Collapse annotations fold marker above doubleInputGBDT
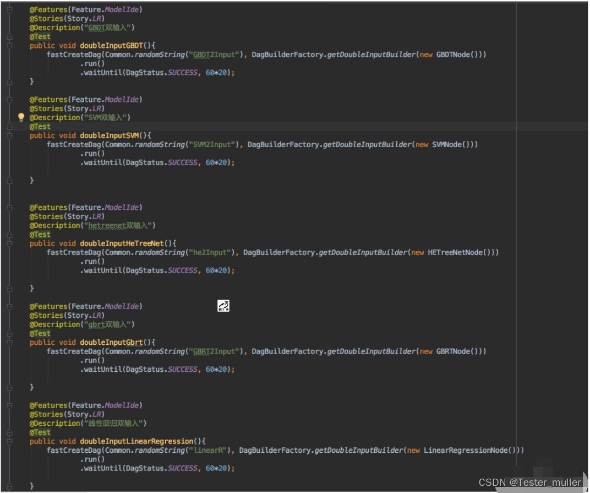Screen dimensions: 590x493 tap(10, 10)
